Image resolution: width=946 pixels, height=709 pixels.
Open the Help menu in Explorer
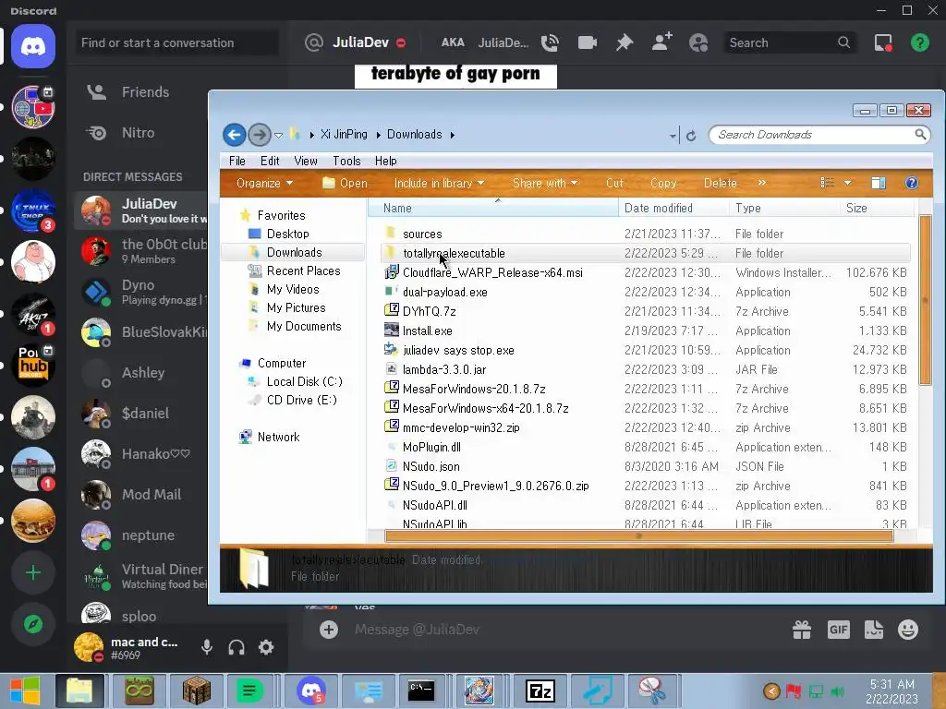(385, 161)
